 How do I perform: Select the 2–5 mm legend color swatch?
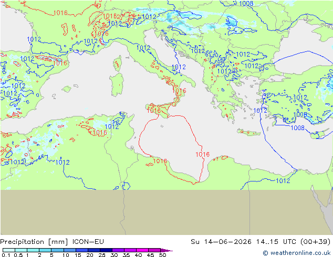(45, 250)
